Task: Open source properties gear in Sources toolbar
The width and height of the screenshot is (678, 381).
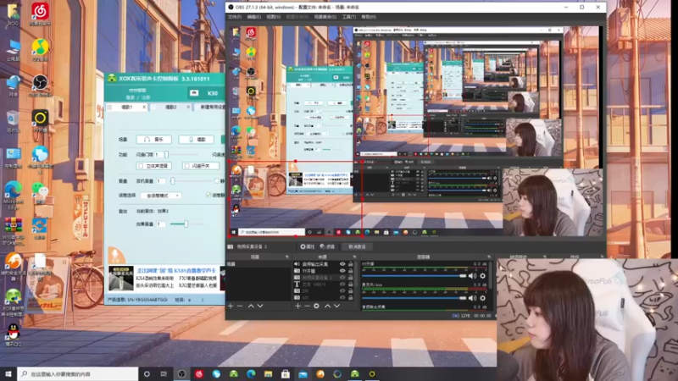Action: (316, 306)
